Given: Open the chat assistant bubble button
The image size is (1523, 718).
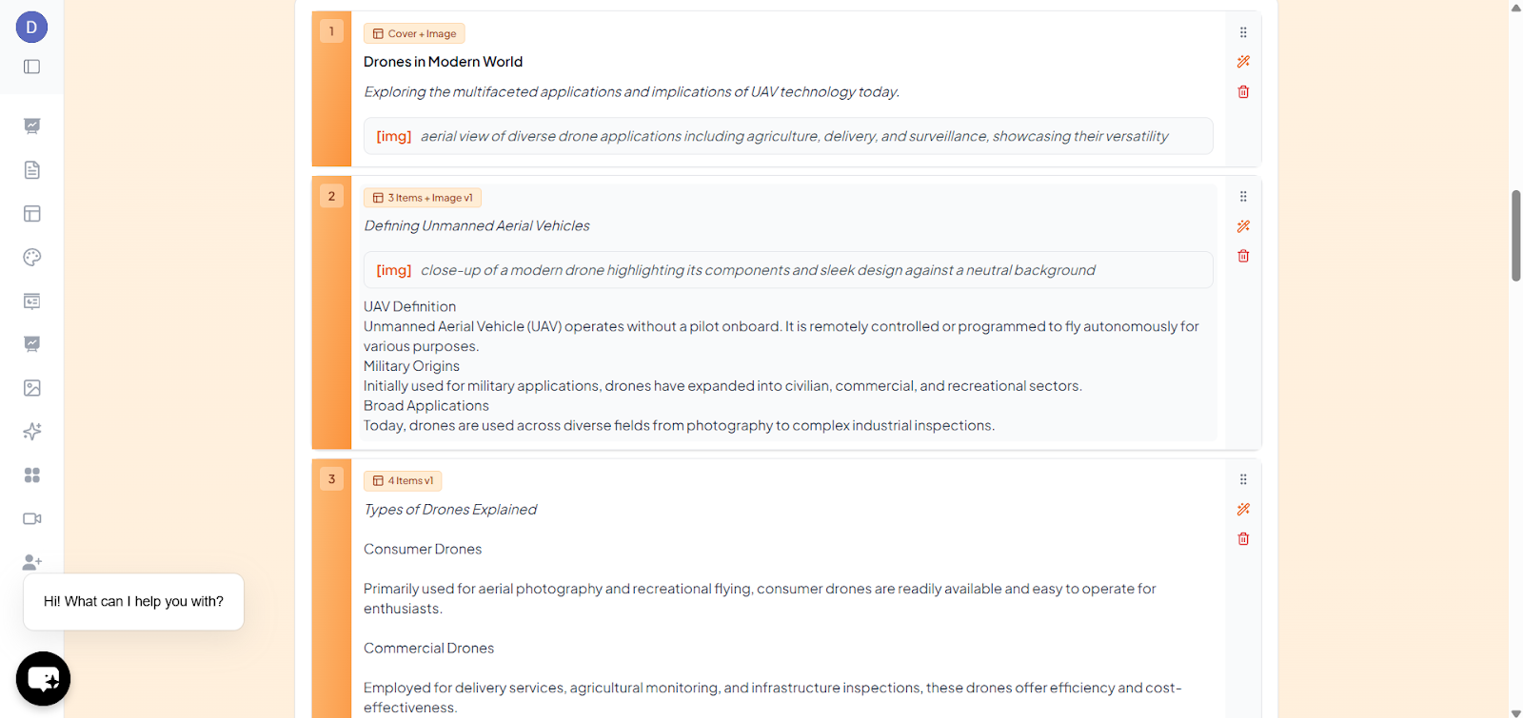Looking at the screenshot, I should click(43, 679).
